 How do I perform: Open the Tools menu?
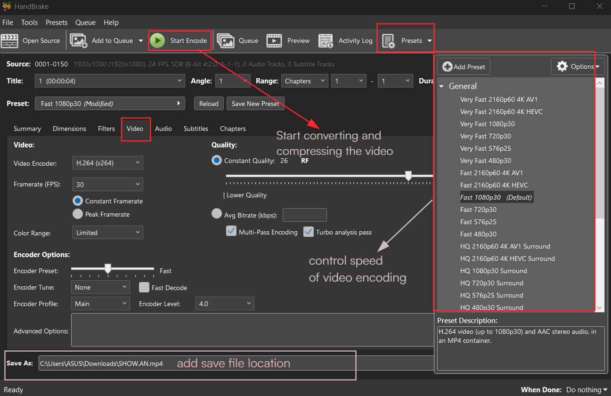(x=29, y=22)
